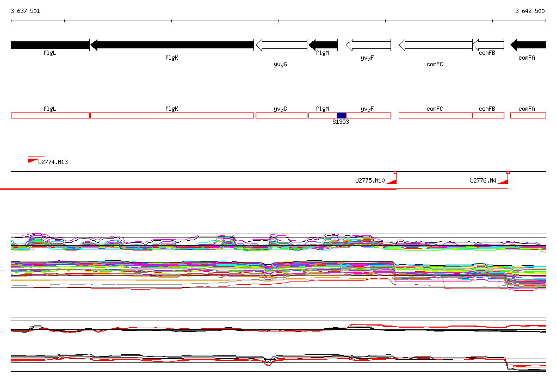Viewport: 557px width, 388px height.
Task: Click the comFB gene arrow
Action: click(x=488, y=45)
